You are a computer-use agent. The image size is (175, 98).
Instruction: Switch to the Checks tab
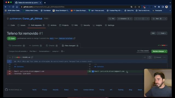[x=52, y=46]
